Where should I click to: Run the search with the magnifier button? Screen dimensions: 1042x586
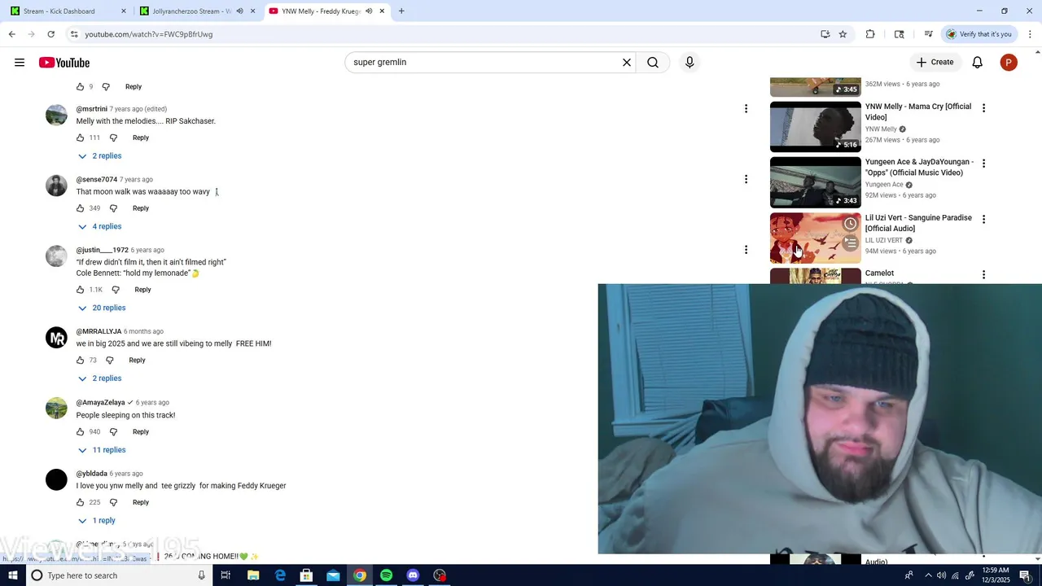click(653, 62)
